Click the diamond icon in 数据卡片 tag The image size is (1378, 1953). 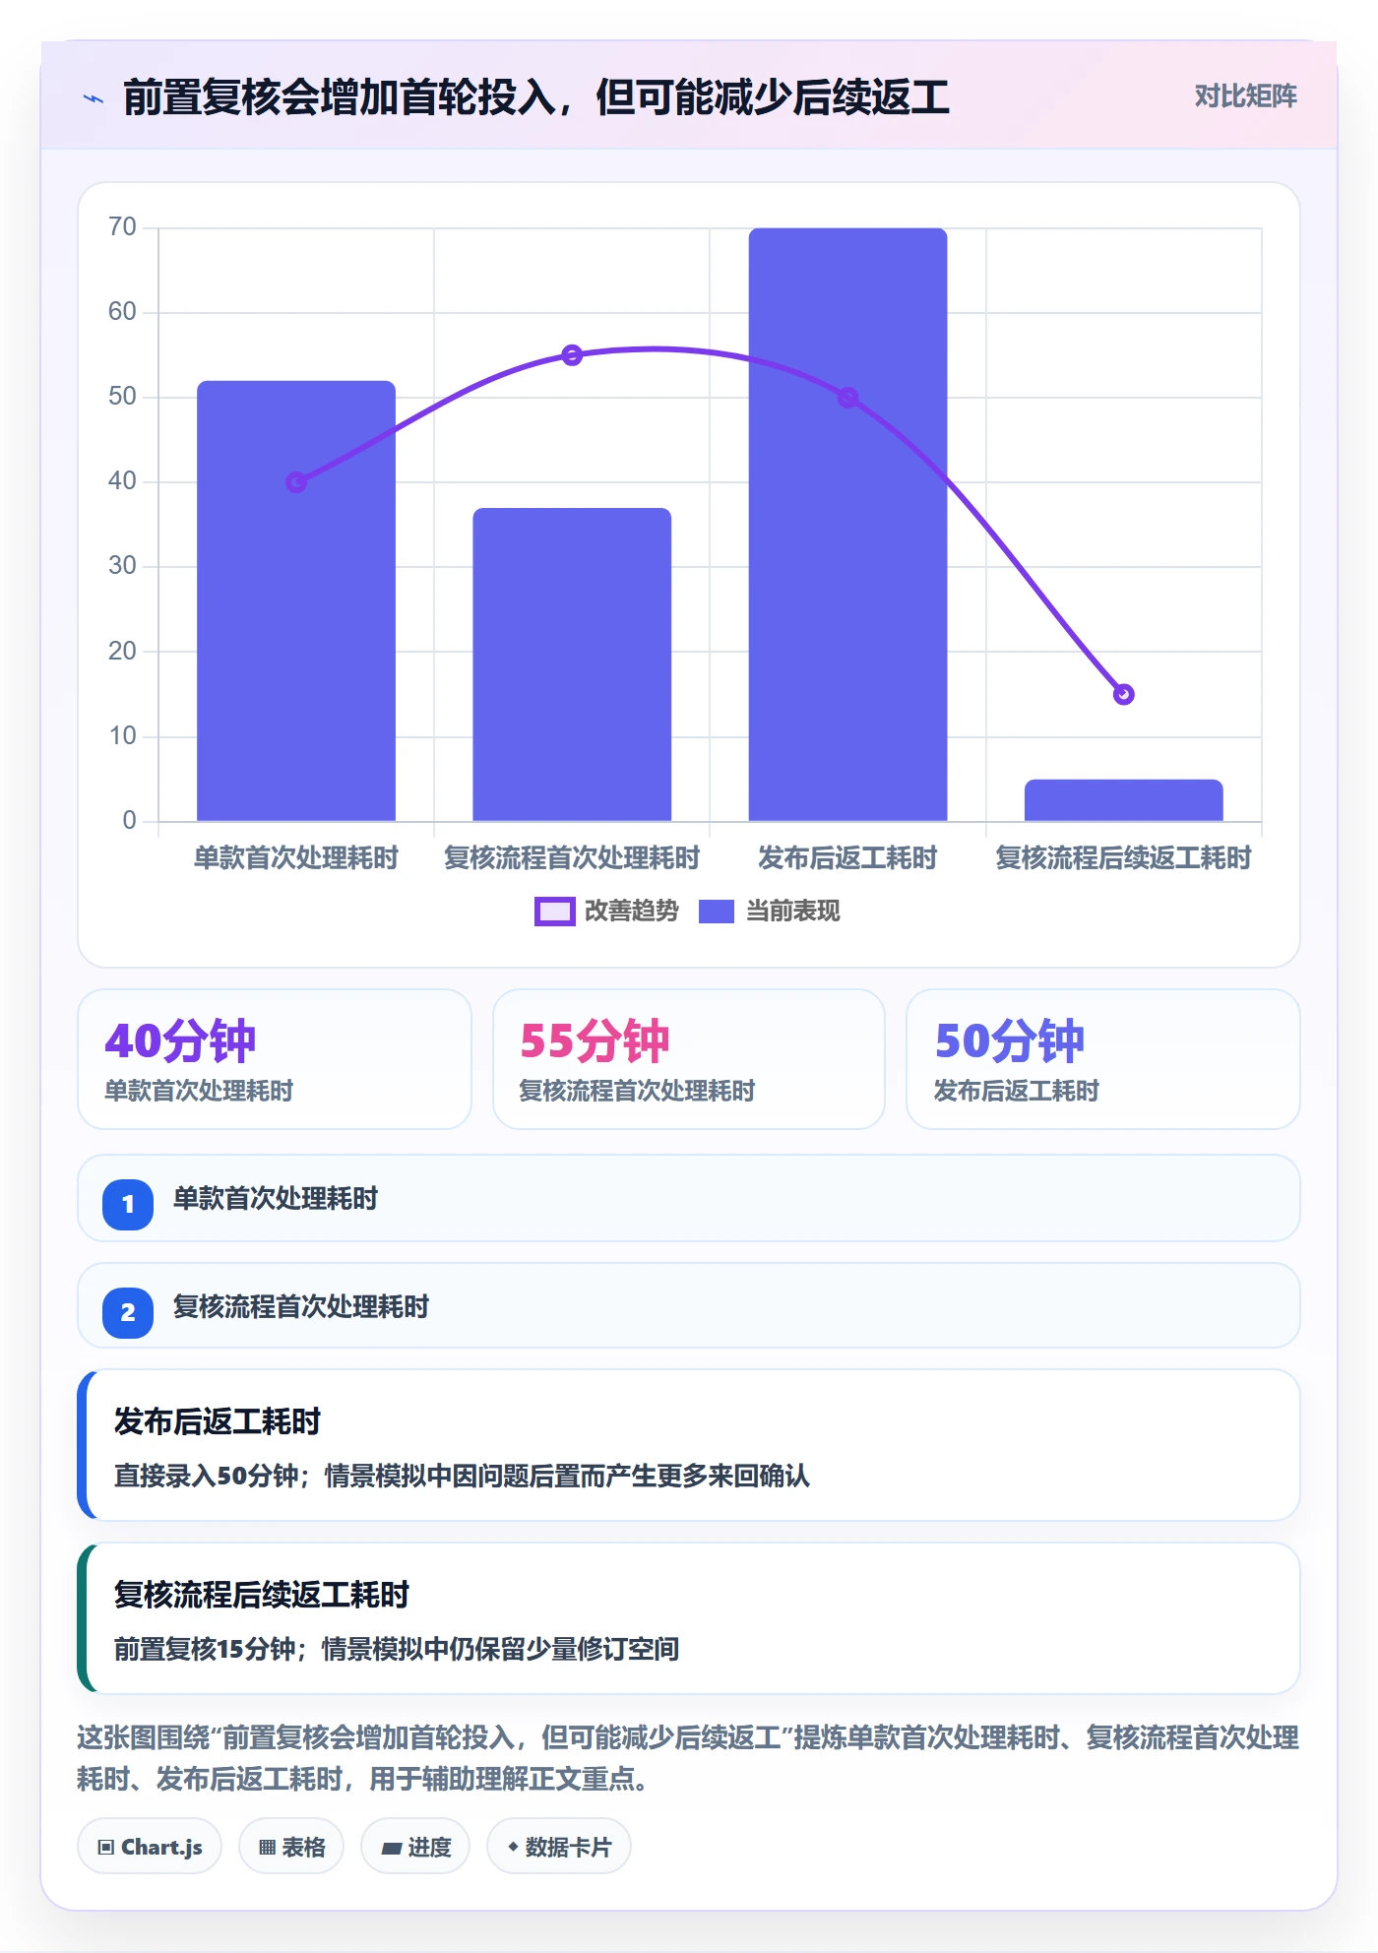[513, 1847]
